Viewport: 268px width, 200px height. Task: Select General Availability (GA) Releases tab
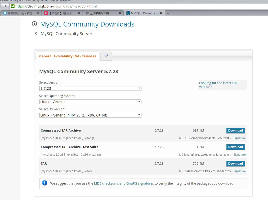[68, 56]
